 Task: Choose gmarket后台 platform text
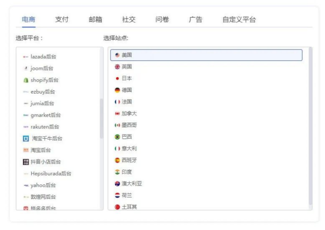point(45,115)
